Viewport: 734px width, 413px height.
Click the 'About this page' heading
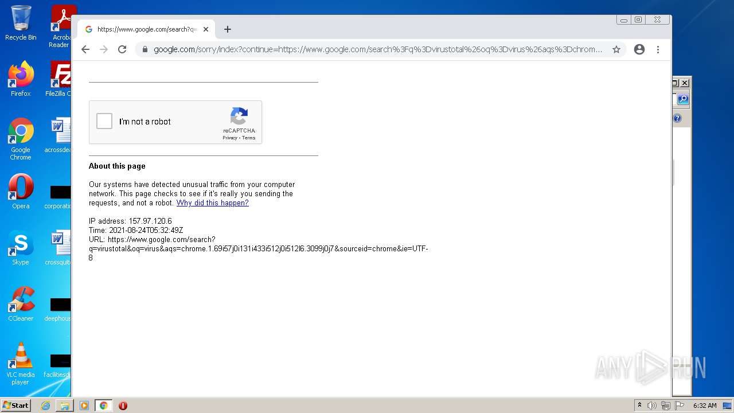coord(117,166)
